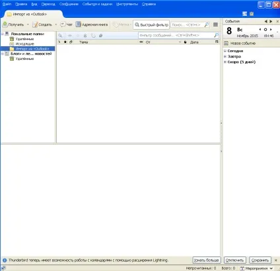Click the Новое событие calendar icon

tap(226, 44)
